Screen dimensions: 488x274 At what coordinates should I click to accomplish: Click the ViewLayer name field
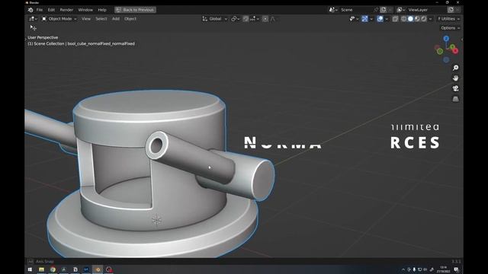pyautogui.click(x=425, y=10)
